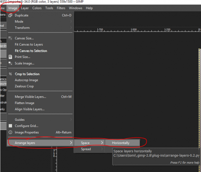
Task: Click the Configure Grid icon
Action: [x=10, y=126]
